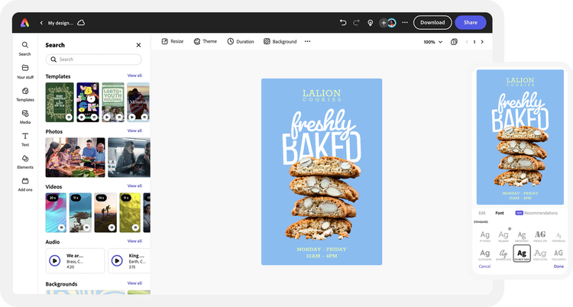View all Photos
The image size is (573, 307).
134,131
